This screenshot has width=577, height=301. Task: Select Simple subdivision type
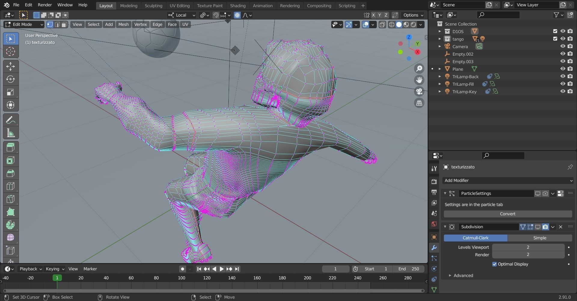click(540, 238)
